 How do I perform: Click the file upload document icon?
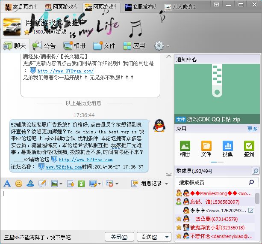[70, 184]
